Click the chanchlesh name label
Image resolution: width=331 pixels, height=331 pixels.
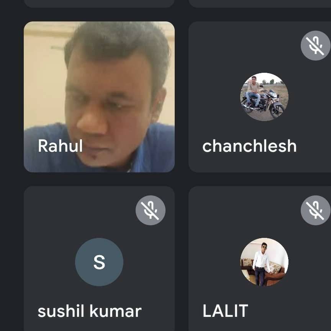(249, 146)
